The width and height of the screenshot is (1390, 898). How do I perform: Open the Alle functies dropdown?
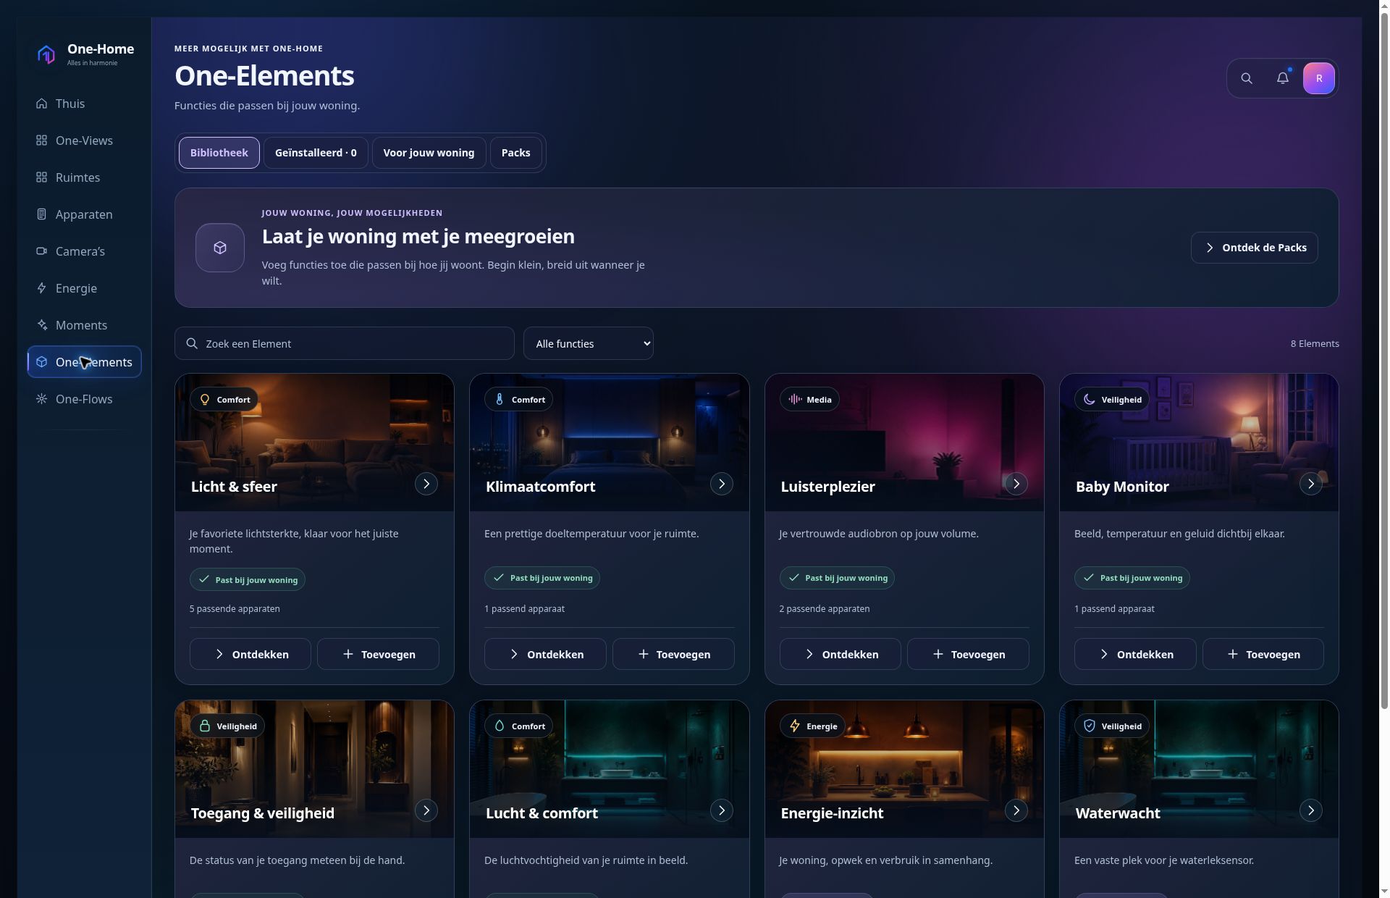(589, 343)
